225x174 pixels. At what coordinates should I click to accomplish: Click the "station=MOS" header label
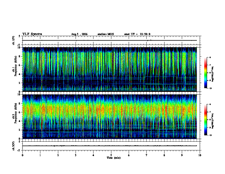click(106, 34)
